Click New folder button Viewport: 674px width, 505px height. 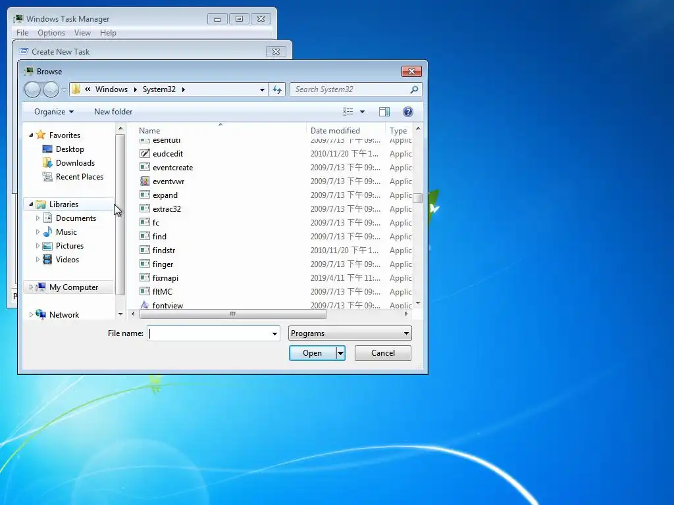[113, 112]
